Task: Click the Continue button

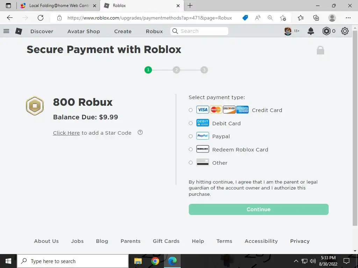Action: pyautogui.click(x=258, y=209)
